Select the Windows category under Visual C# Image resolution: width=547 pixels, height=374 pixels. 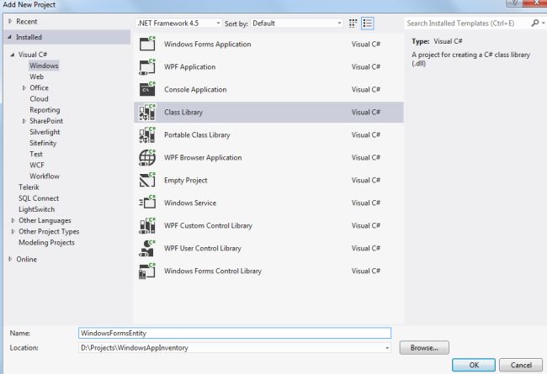point(44,66)
